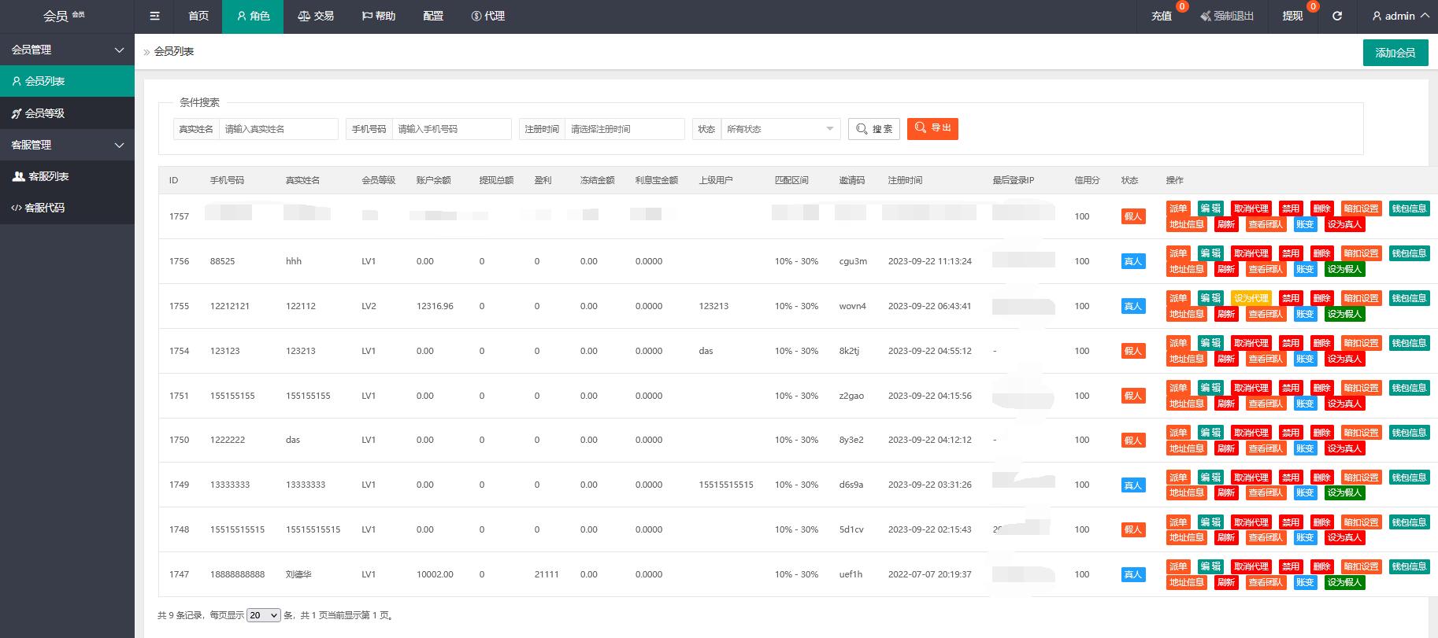Click 账变 for member 1750

click(1305, 448)
